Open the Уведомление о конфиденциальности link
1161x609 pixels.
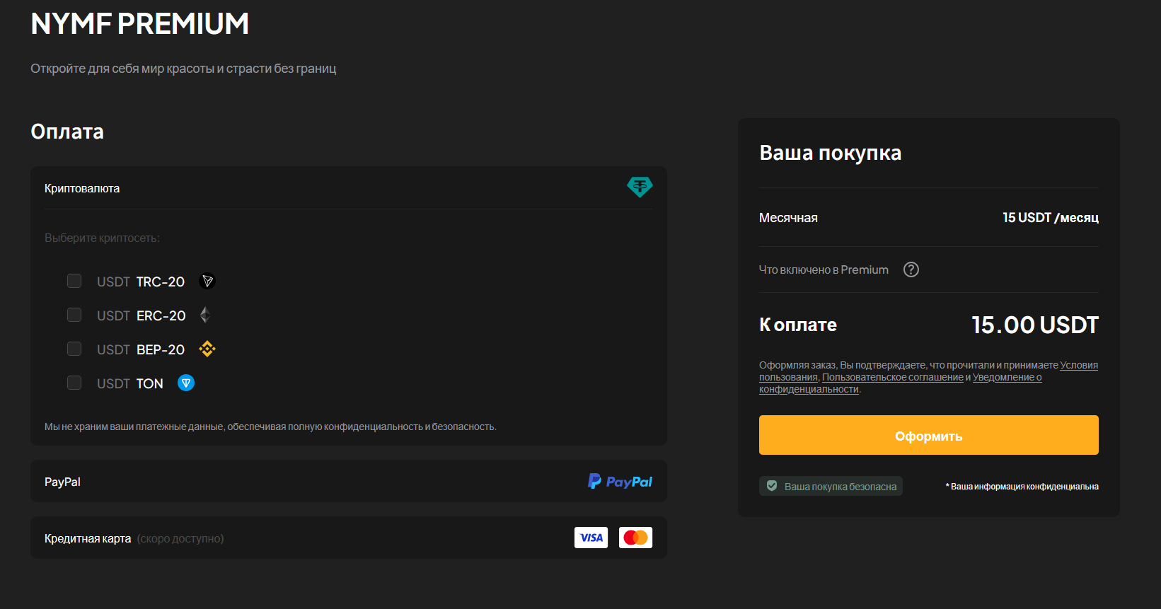(1007, 377)
